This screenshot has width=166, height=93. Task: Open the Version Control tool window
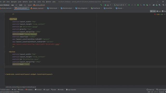point(5,90)
